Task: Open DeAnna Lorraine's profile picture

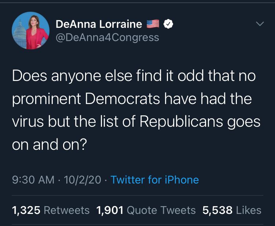Action: [30, 30]
